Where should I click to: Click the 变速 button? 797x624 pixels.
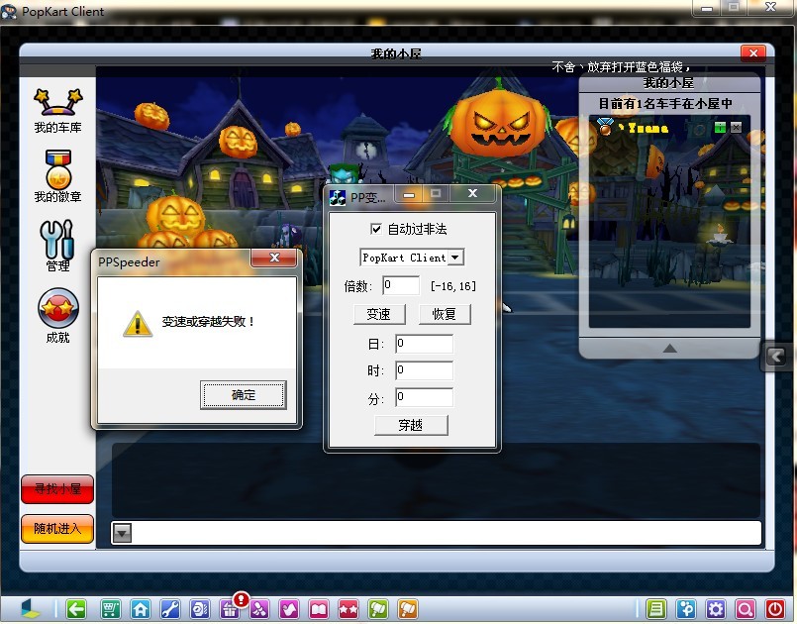(379, 314)
